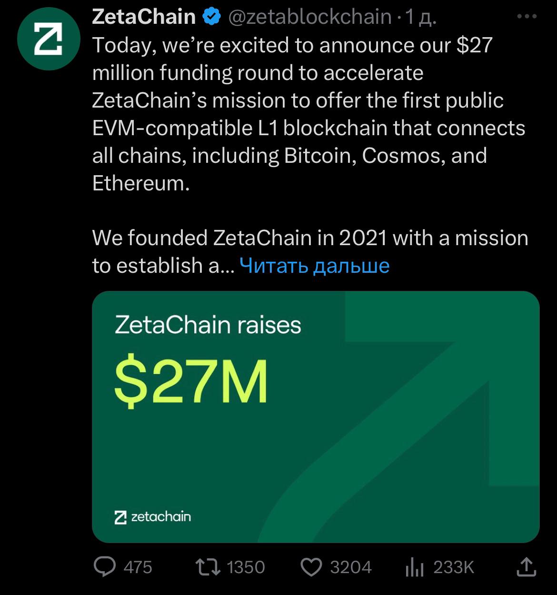Click the ZetaChain display name
The image size is (557, 595).
144,17
